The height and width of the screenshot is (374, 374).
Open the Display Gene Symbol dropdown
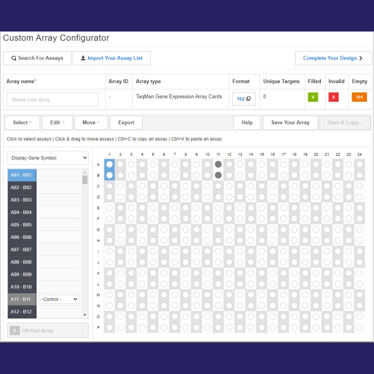click(x=48, y=158)
